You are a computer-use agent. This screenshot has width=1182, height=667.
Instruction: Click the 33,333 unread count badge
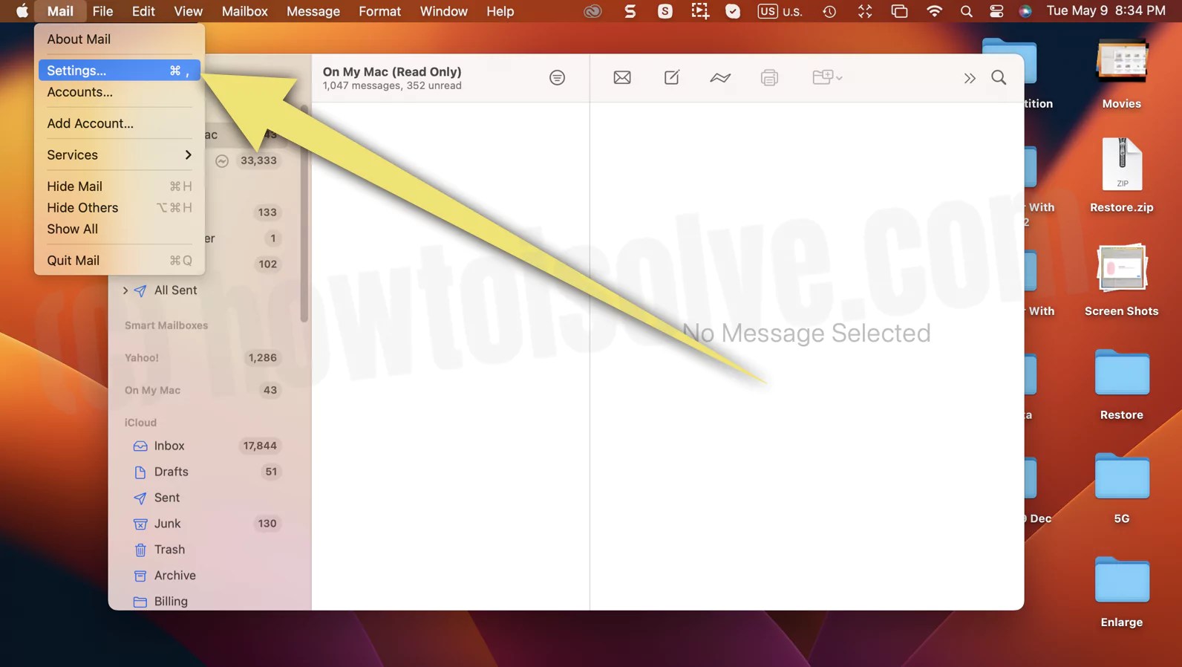pyautogui.click(x=258, y=160)
